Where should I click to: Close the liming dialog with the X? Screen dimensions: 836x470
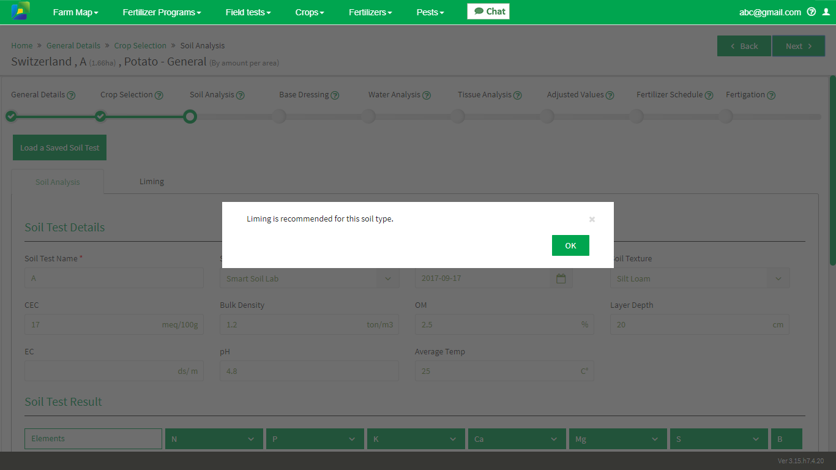592,219
